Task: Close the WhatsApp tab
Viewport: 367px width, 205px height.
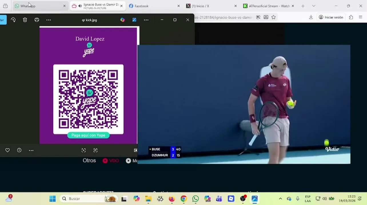Action: coord(64,6)
